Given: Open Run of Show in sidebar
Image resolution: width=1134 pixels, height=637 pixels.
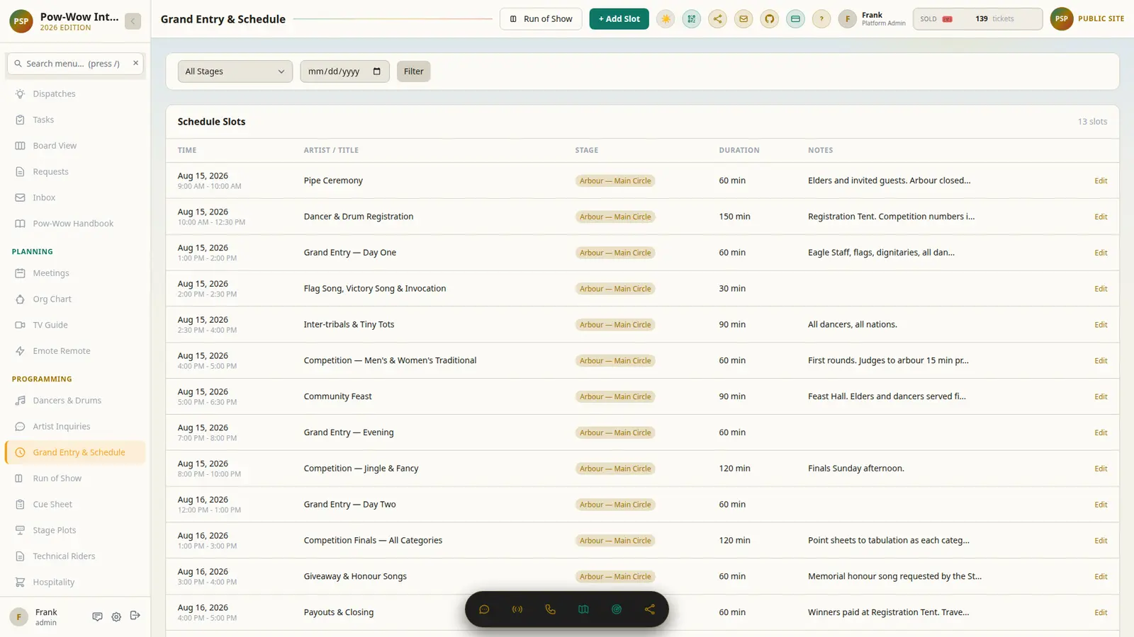Looking at the screenshot, I should tap(75, 478).
